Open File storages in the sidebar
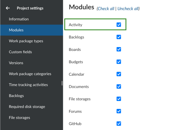This screenshot has height=130, width=175. 20,118
